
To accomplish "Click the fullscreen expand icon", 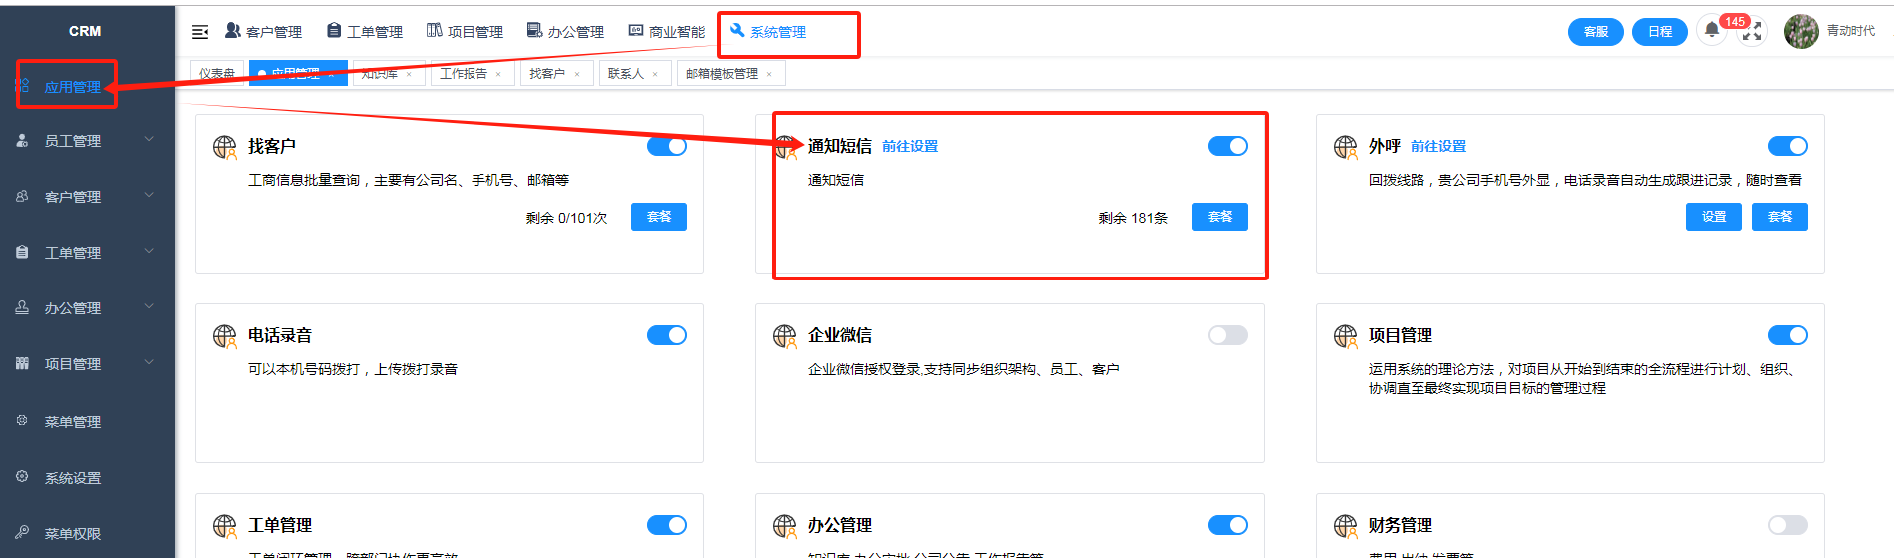I will 1752,32.
